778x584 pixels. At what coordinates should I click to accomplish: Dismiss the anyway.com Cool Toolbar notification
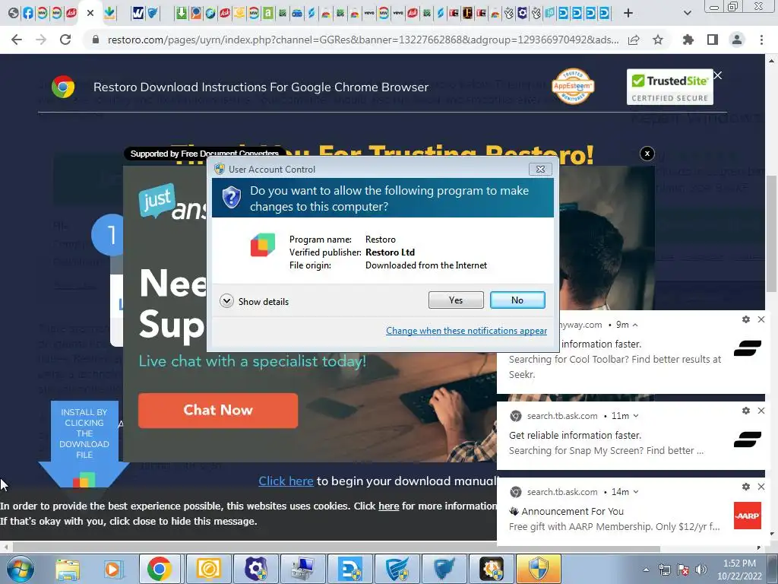tap(761, 319)
